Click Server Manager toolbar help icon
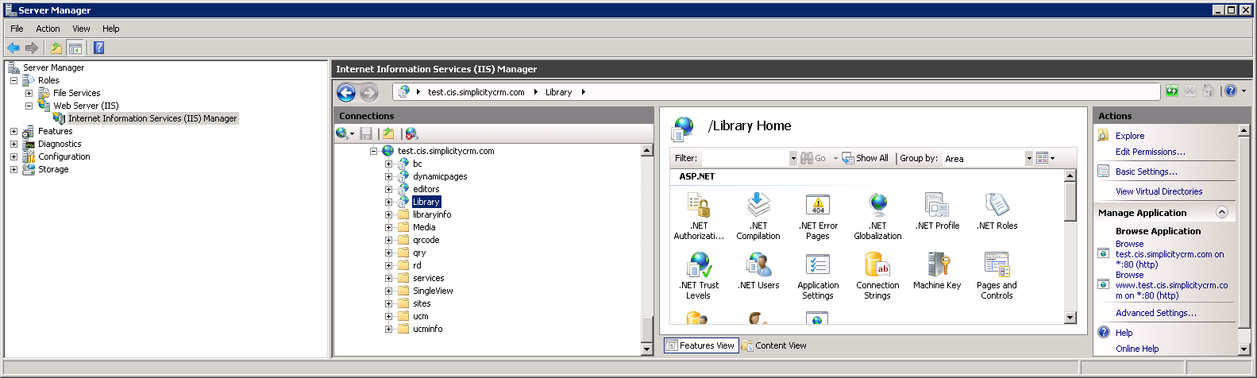 [x=98, y=48]
